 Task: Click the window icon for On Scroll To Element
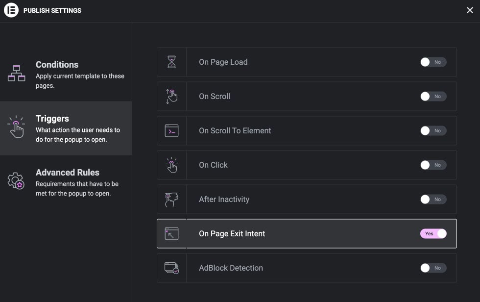(172, 130)
